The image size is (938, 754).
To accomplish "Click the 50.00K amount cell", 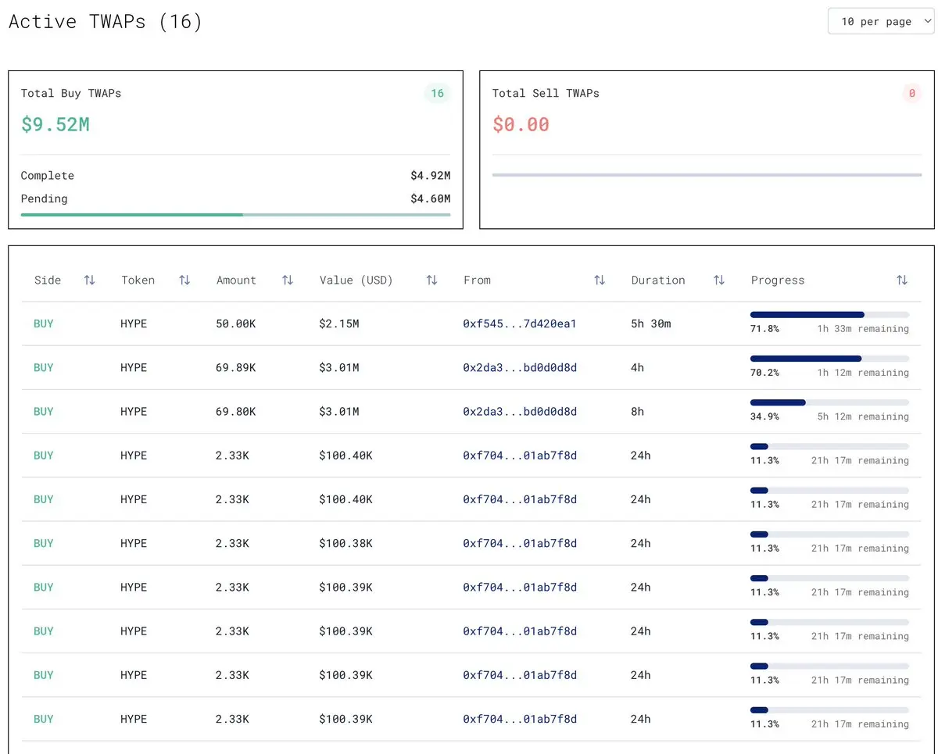I will pyautogui.click(x=235, y=323).
